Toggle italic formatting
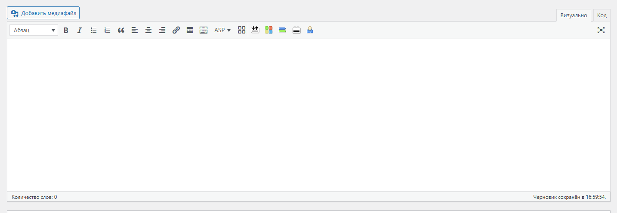This screenshot has width=617, height=213. pos(80,30)
